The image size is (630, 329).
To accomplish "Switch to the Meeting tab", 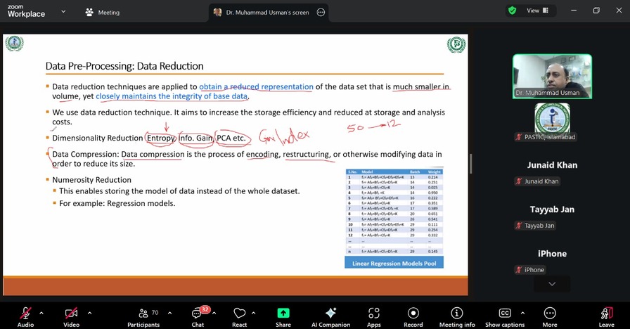I will click(x=102, y=12).
